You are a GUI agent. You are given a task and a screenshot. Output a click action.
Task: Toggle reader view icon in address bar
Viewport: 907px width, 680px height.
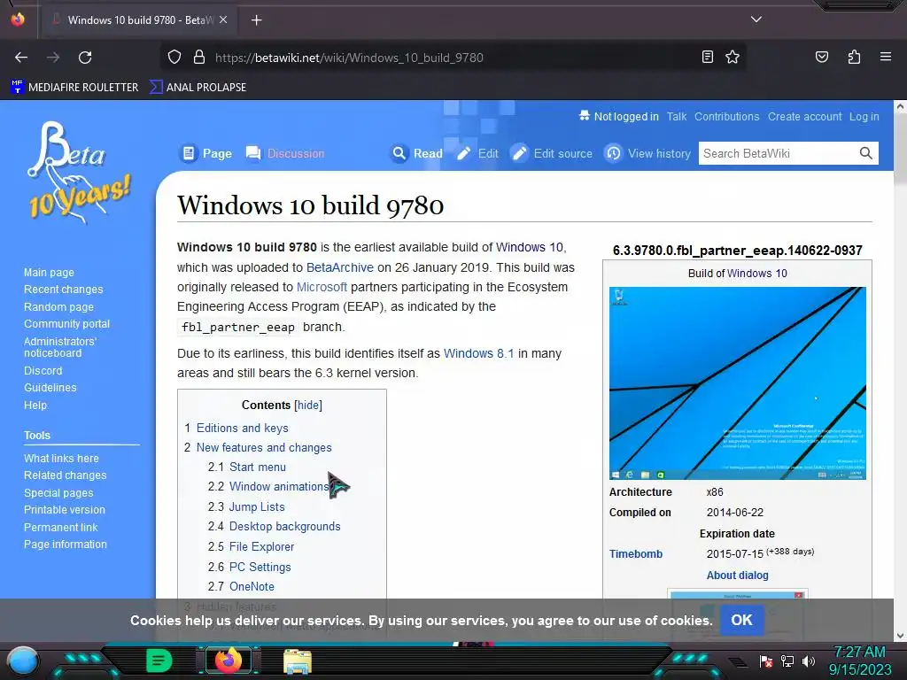pyautogui.click(x=707, y=58)
